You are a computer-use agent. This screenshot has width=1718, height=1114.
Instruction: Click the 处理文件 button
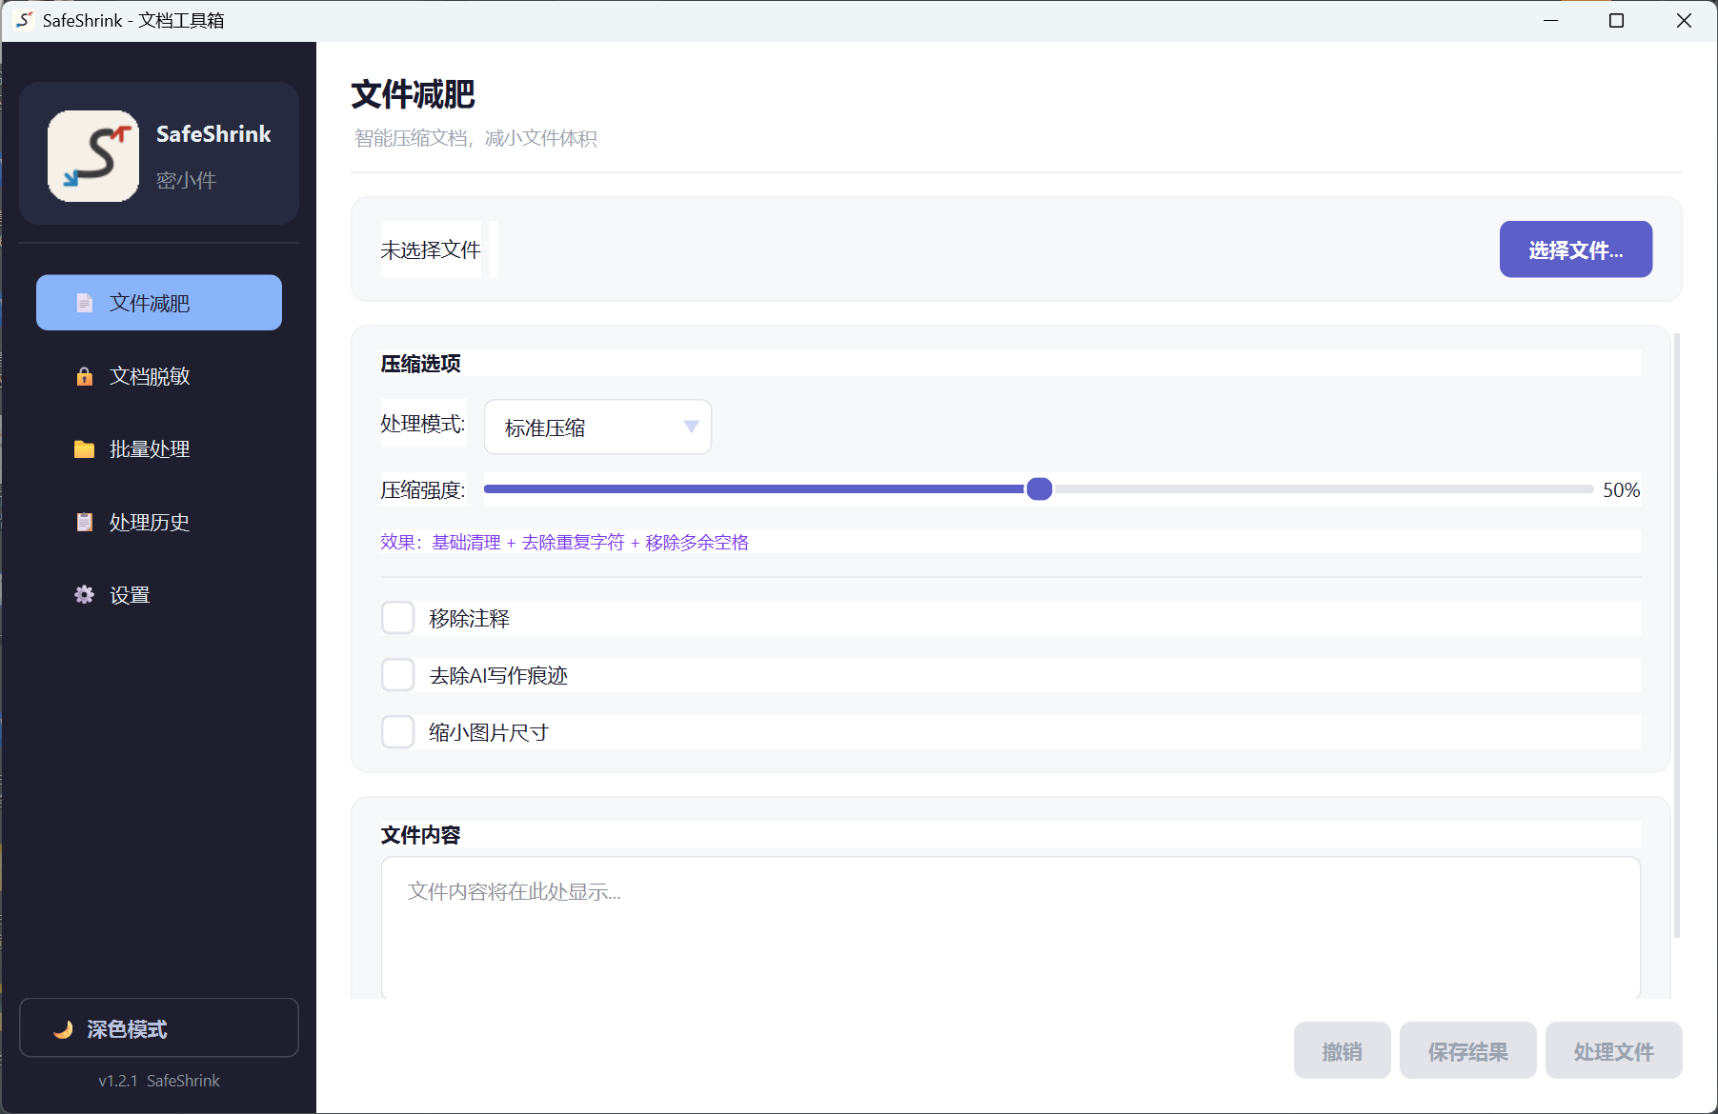coord(1614,1051)
